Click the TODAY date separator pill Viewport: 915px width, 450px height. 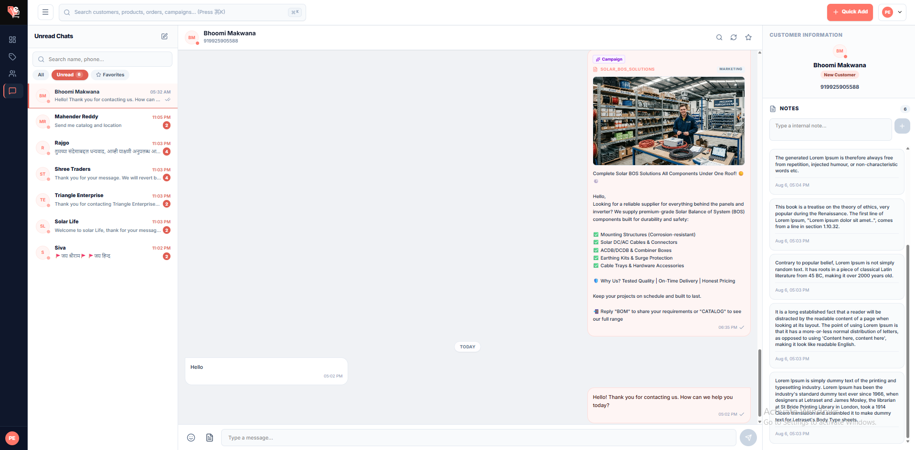(468, 347)
